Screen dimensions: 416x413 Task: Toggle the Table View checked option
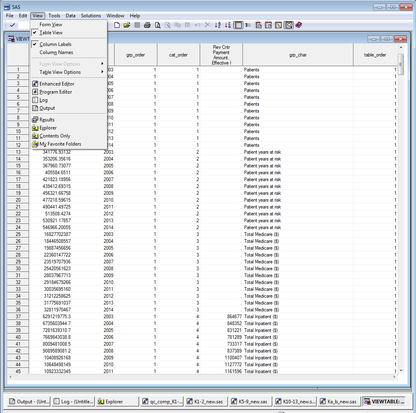point(51,33)
